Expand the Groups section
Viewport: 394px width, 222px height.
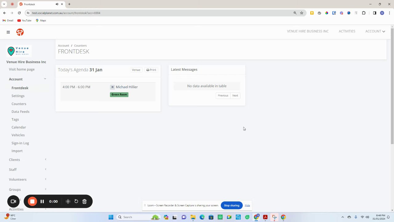point(46,189)
